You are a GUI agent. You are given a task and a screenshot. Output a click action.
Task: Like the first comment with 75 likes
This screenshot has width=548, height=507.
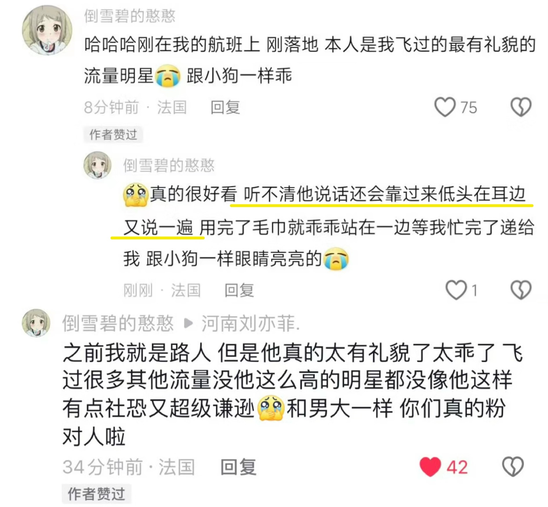click(445, 107)
